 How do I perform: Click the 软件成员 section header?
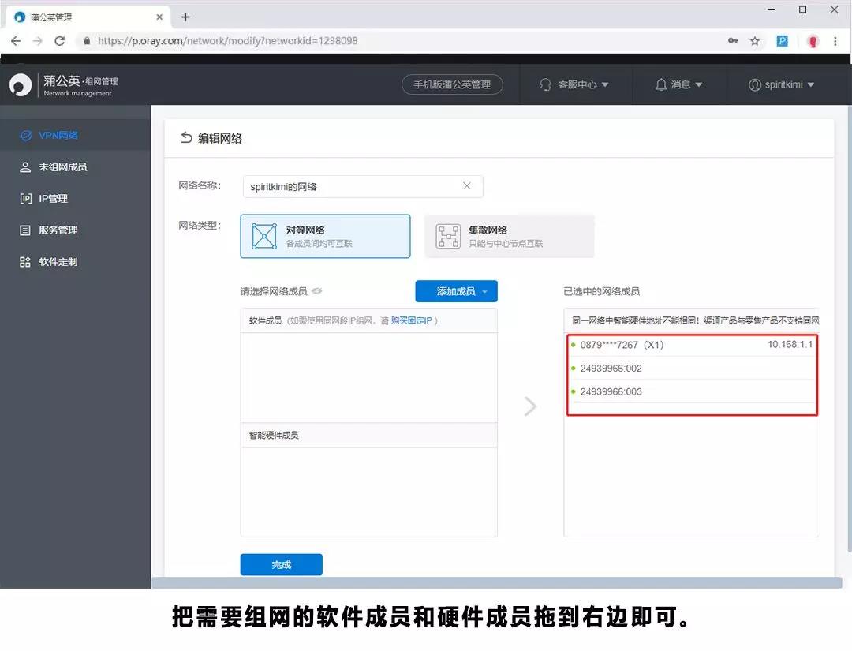click(x=368, y=320)
